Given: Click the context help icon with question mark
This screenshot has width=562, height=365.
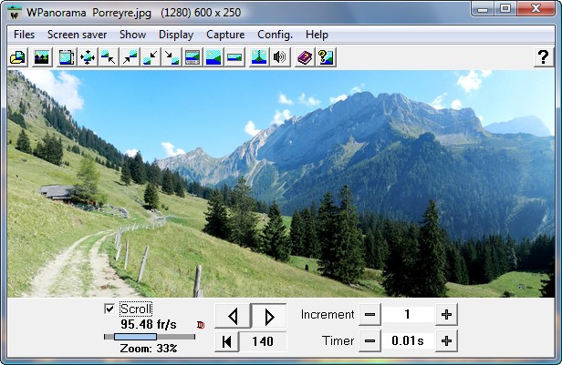Looking at the screenshot, I should point(325,57).
